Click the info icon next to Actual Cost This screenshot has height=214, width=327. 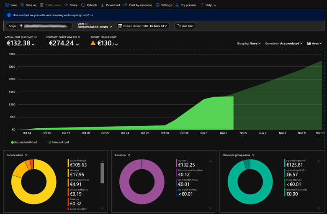click(36, 37)
